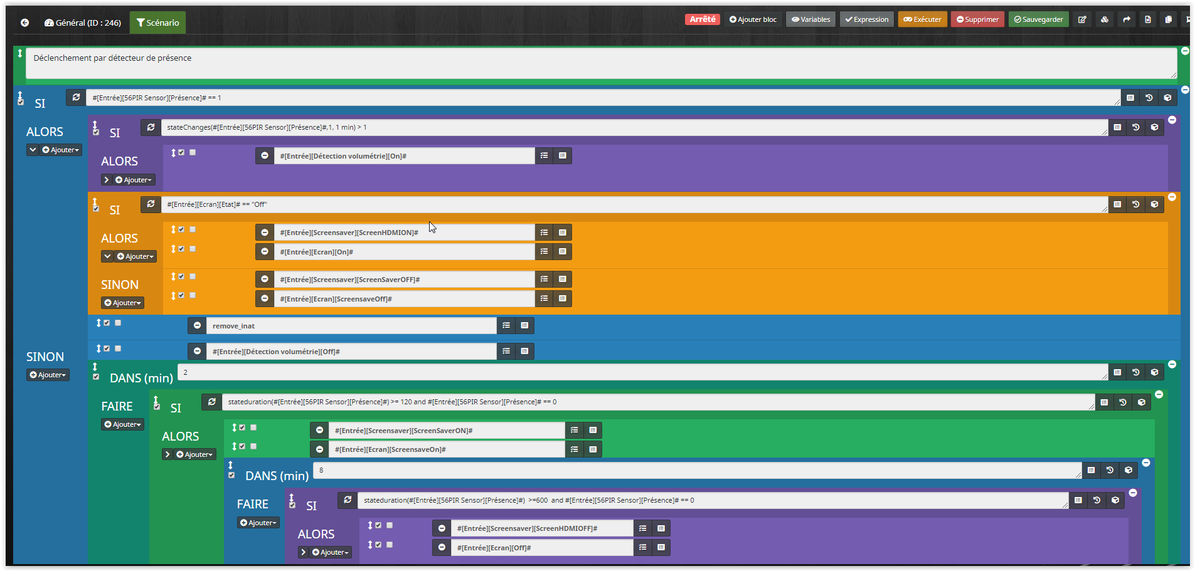Open the Expression tester

pyautogui.click(x=866, y=19)
